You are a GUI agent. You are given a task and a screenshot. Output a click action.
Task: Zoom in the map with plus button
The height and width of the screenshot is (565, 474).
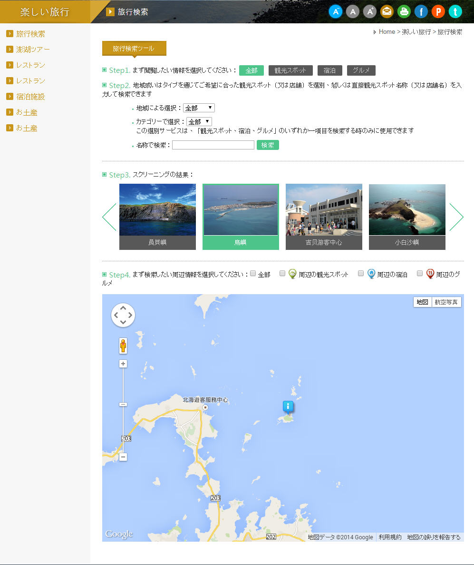123,364
